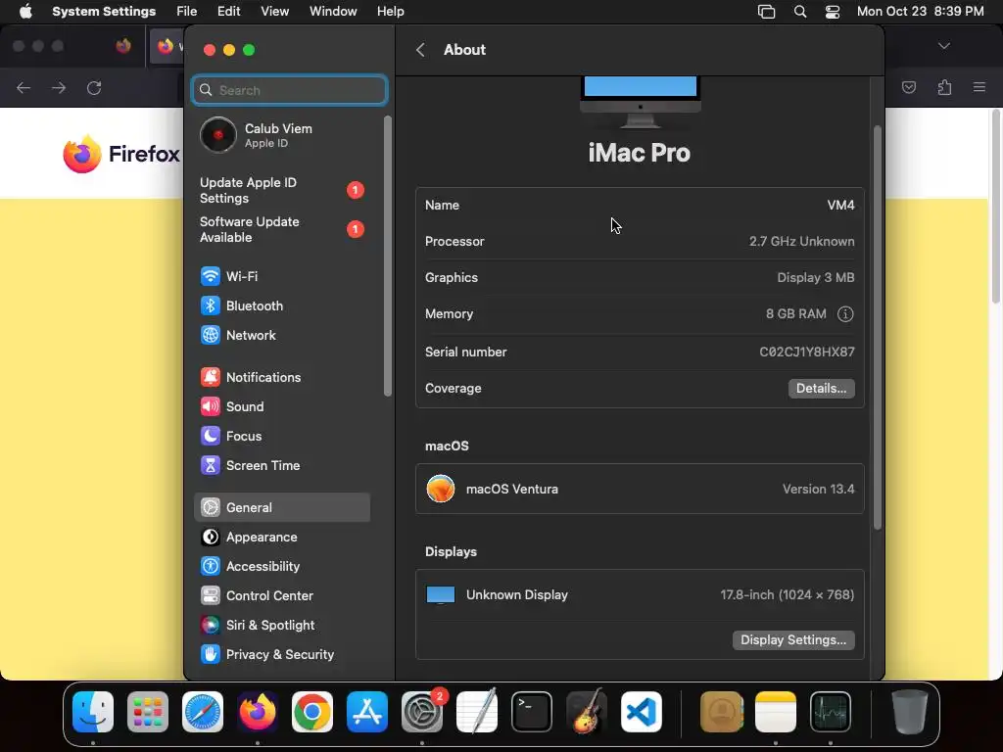This screenshot has height=752, width=1003.
Task: Open Terminal from the Dock
Action: pyautogui.click(x=532, y=712)
